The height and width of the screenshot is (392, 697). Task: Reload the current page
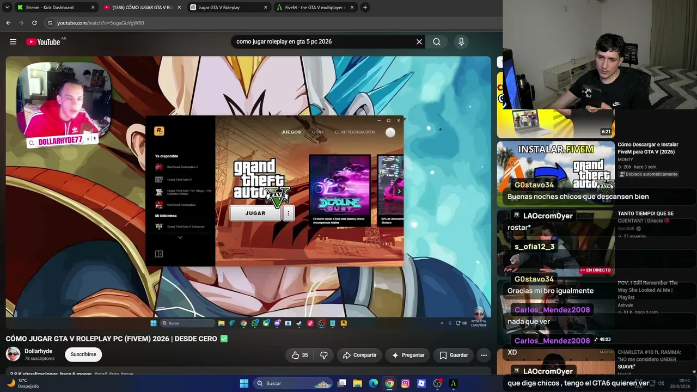pos(34,23)
